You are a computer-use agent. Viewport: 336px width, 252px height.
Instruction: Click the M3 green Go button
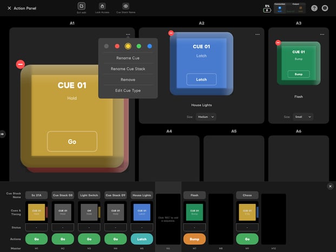click(x=89, y=239)
